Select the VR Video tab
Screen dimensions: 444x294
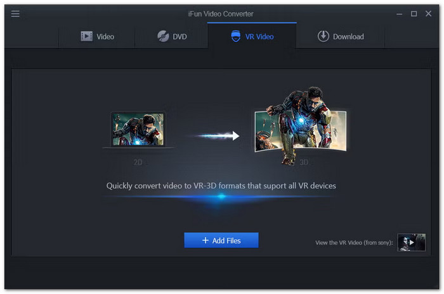252,37
